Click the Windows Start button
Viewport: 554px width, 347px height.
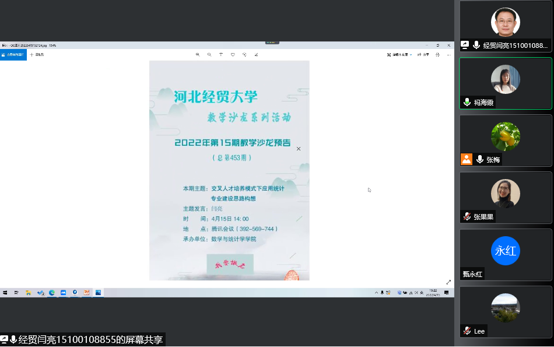5,292
